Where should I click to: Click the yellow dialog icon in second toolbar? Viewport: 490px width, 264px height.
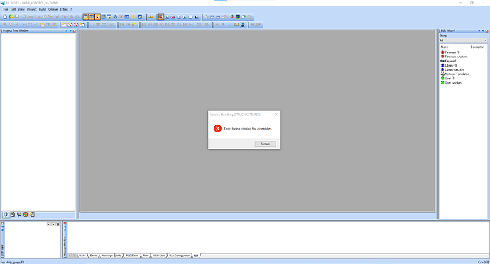(236, 25)
